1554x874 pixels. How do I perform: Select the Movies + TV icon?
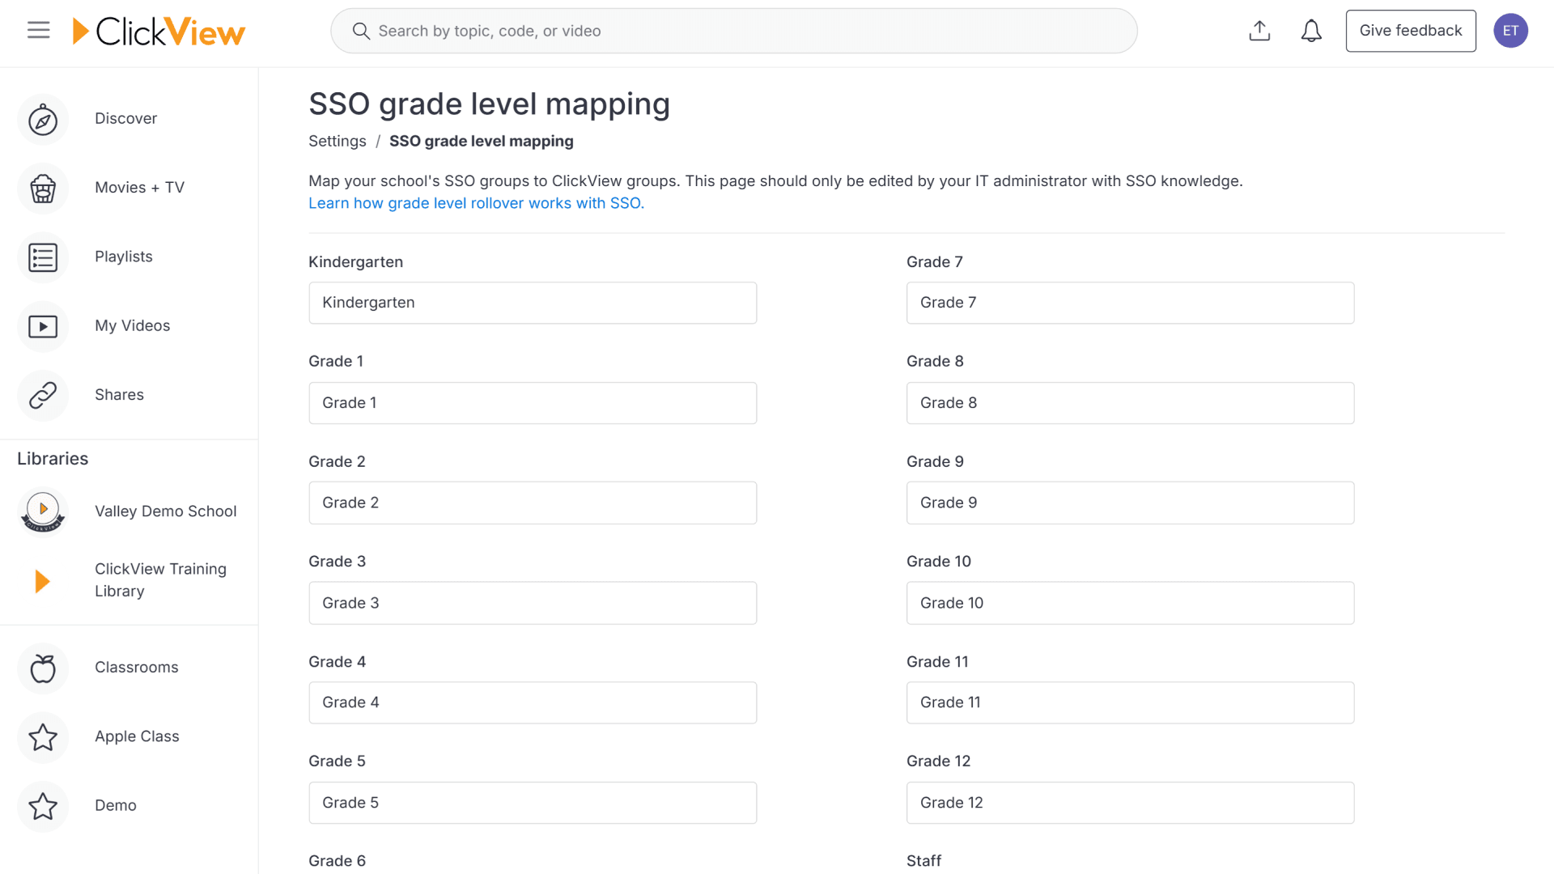pos(43,188)
